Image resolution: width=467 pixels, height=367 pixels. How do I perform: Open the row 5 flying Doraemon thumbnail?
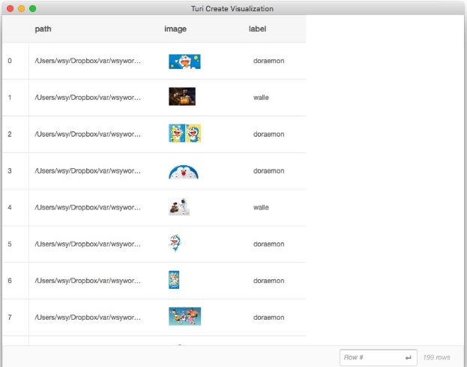pos(175,243)
